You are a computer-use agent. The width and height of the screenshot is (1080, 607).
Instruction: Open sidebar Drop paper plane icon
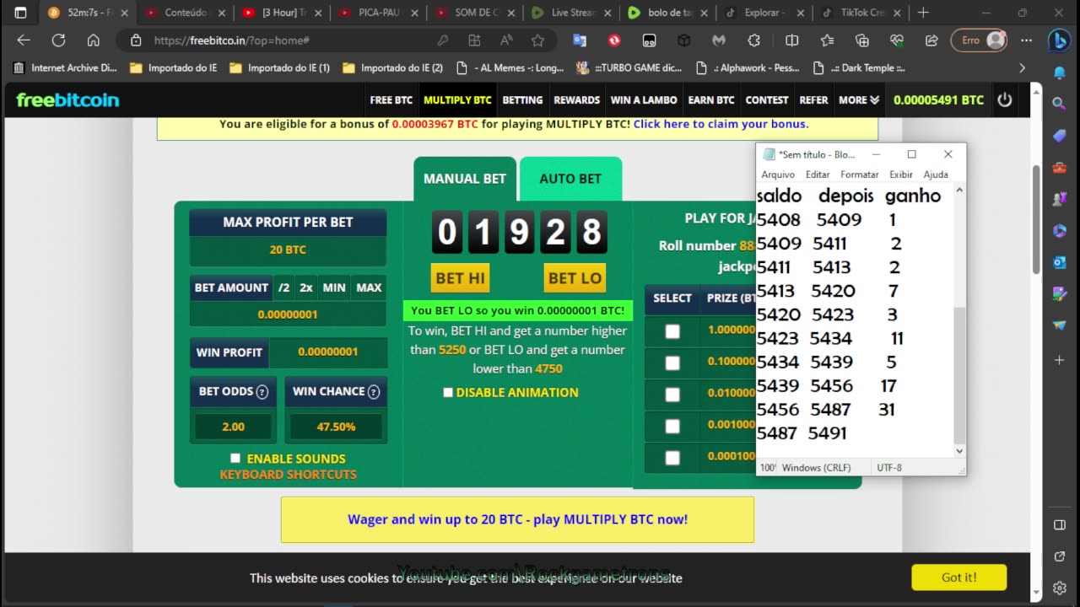[1060, 325]
